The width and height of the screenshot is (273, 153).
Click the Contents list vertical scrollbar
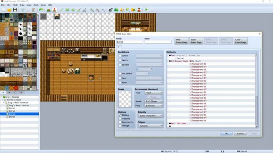click(256, 91)
